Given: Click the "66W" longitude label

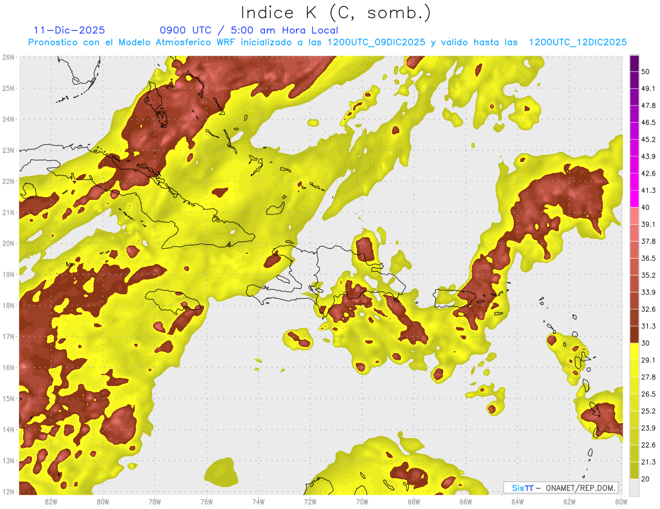Looking at the screenshot, I should [466, 502].
